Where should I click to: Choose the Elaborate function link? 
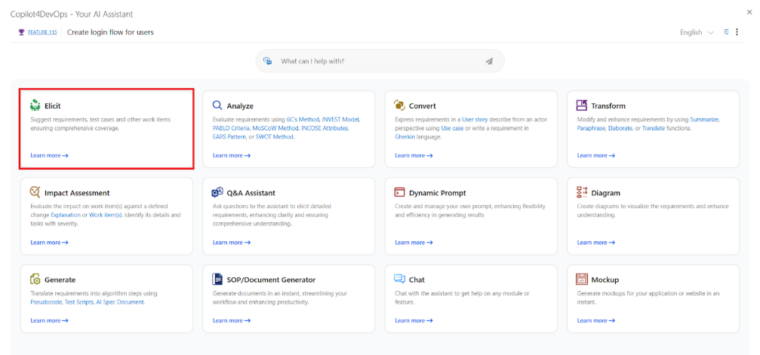tap(620, 128)
